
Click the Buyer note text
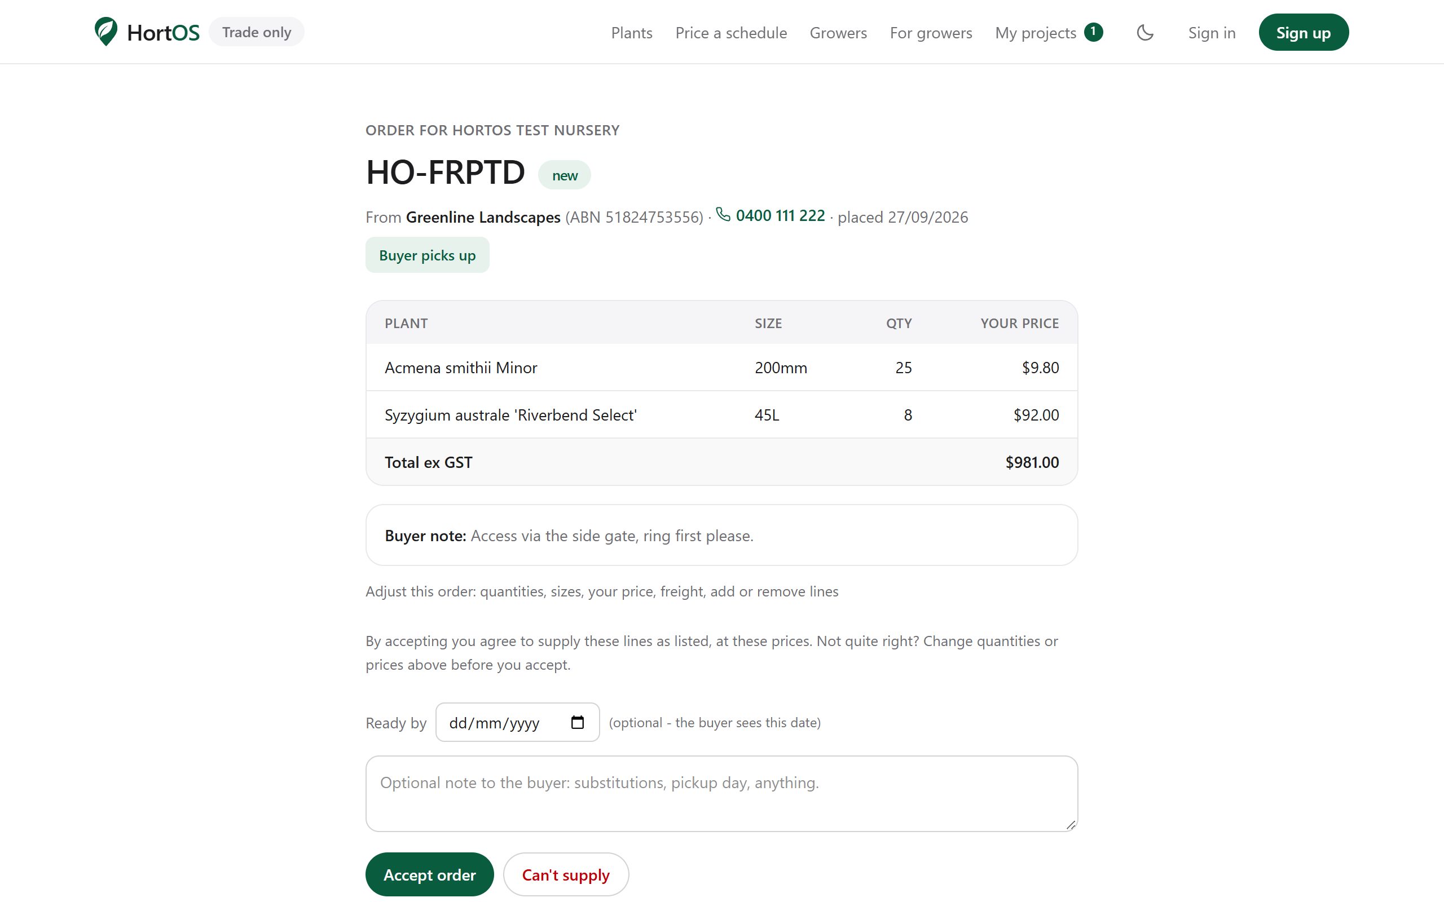(569, 535)
